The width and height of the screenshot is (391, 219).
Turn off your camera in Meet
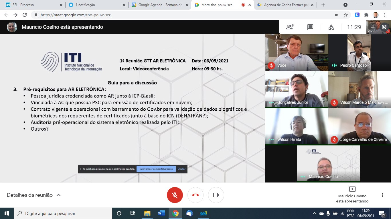tap(216, 195)
